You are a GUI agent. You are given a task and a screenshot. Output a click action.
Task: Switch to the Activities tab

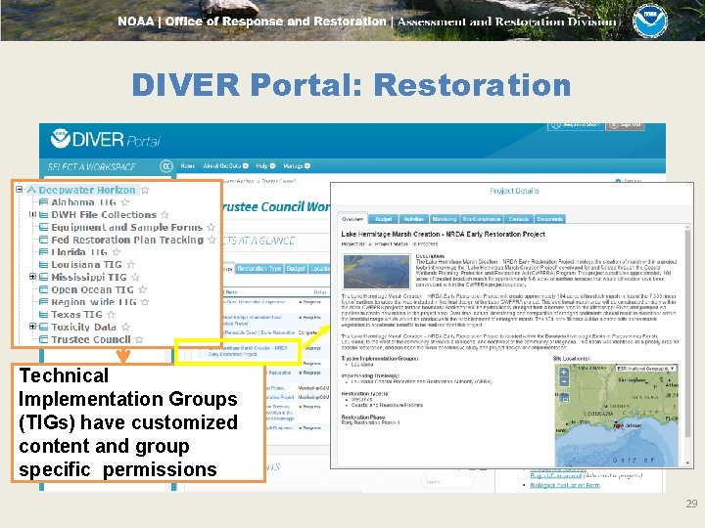point(413,219)
